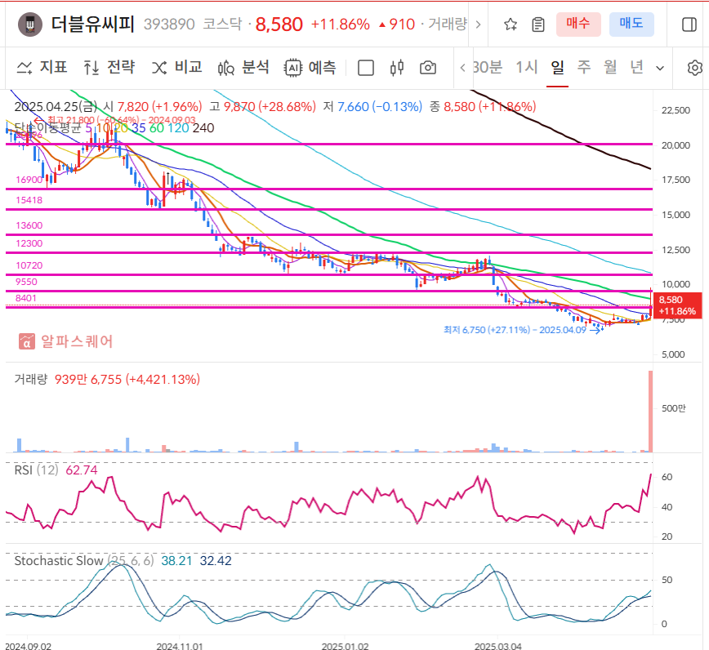Viewport: 709px width, 650px height.
Task: Open the clipboard memo icon
Action: tap(537, 24)
